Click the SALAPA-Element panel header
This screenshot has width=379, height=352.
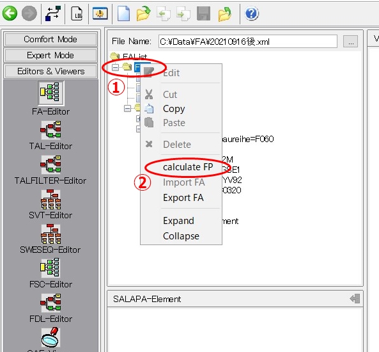[x=235, y=299]
